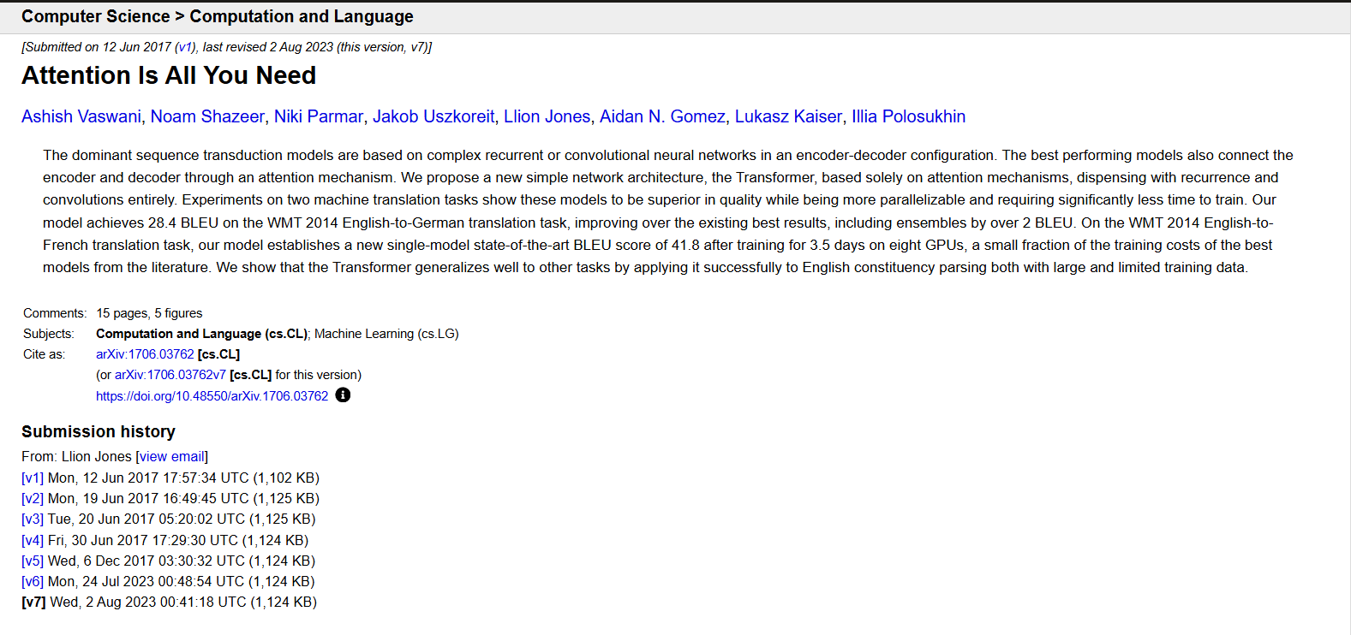Open author Lukasz Kaiser's link

pyautogui.click(x=788, y=116)
